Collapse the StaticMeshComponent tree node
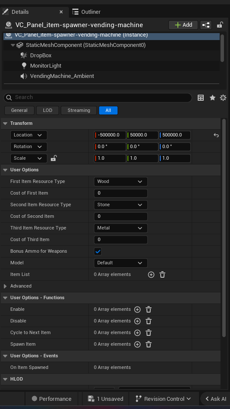Image resolution: width=230 pixels, height=409 pixels. [13, 45]
